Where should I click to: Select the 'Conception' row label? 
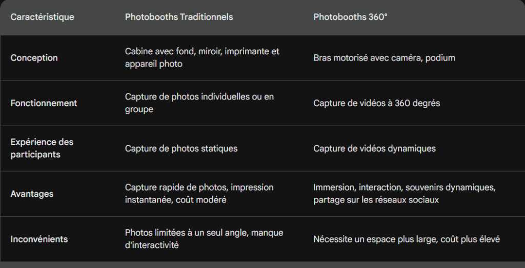click(34, 58)
